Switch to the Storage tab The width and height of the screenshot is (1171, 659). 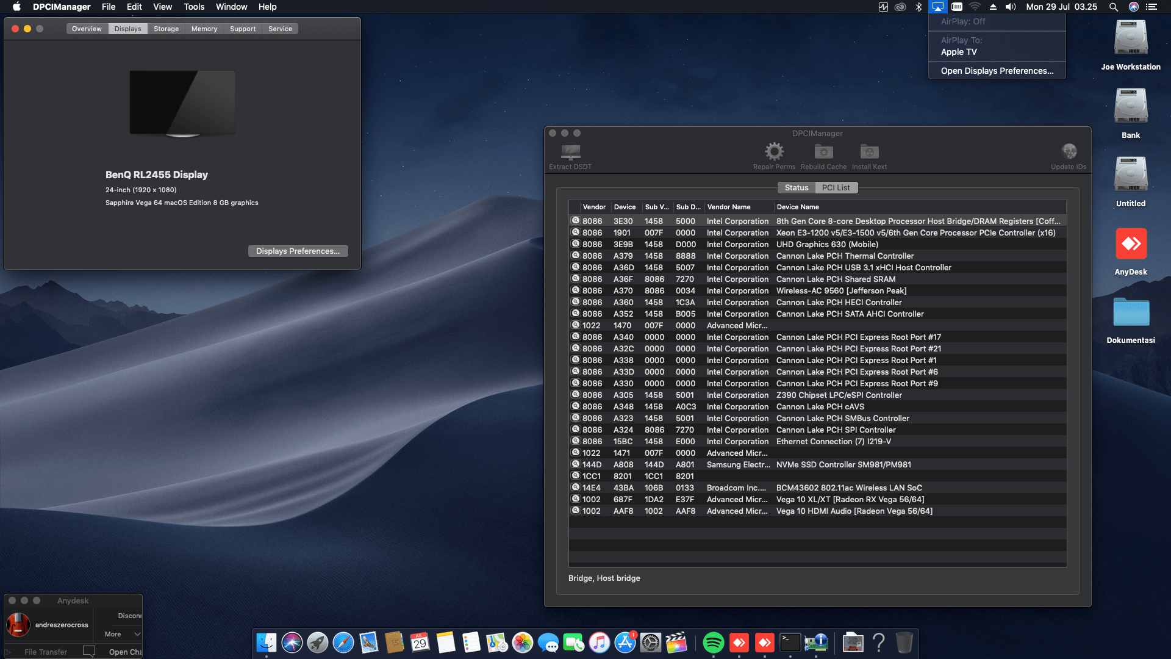tap(166, 29)
